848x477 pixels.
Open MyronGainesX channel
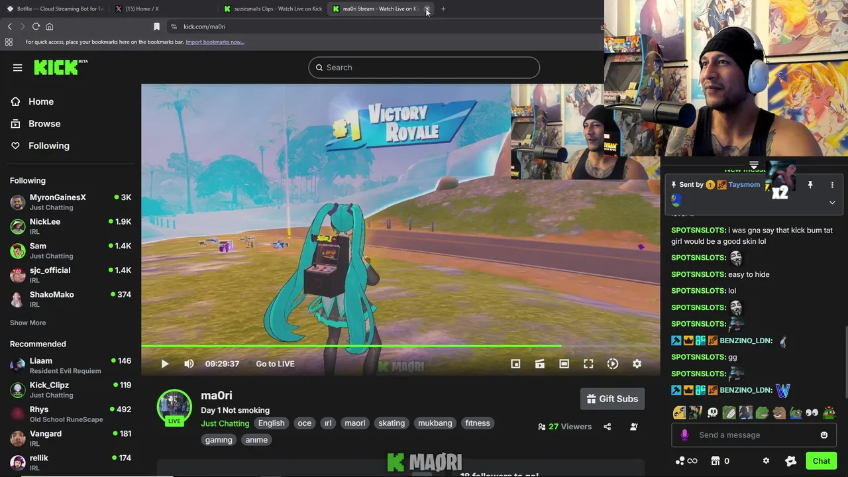pyautogui.click(x=71, y=202)
